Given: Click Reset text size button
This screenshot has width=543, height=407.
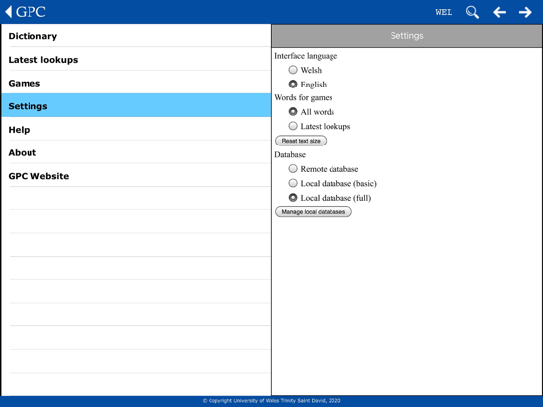Looking at the screenshot, I should pyautogui.click(x=301, y=141).
